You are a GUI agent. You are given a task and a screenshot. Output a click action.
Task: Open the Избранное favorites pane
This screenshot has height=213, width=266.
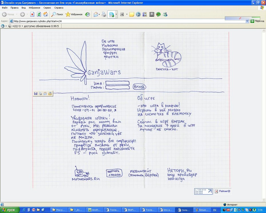point(74,14)
